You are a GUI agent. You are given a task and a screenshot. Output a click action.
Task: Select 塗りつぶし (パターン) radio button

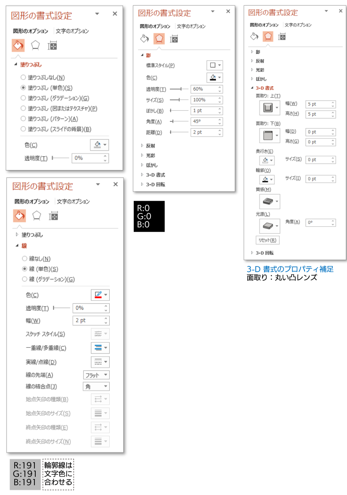click(x=23, y=119)
